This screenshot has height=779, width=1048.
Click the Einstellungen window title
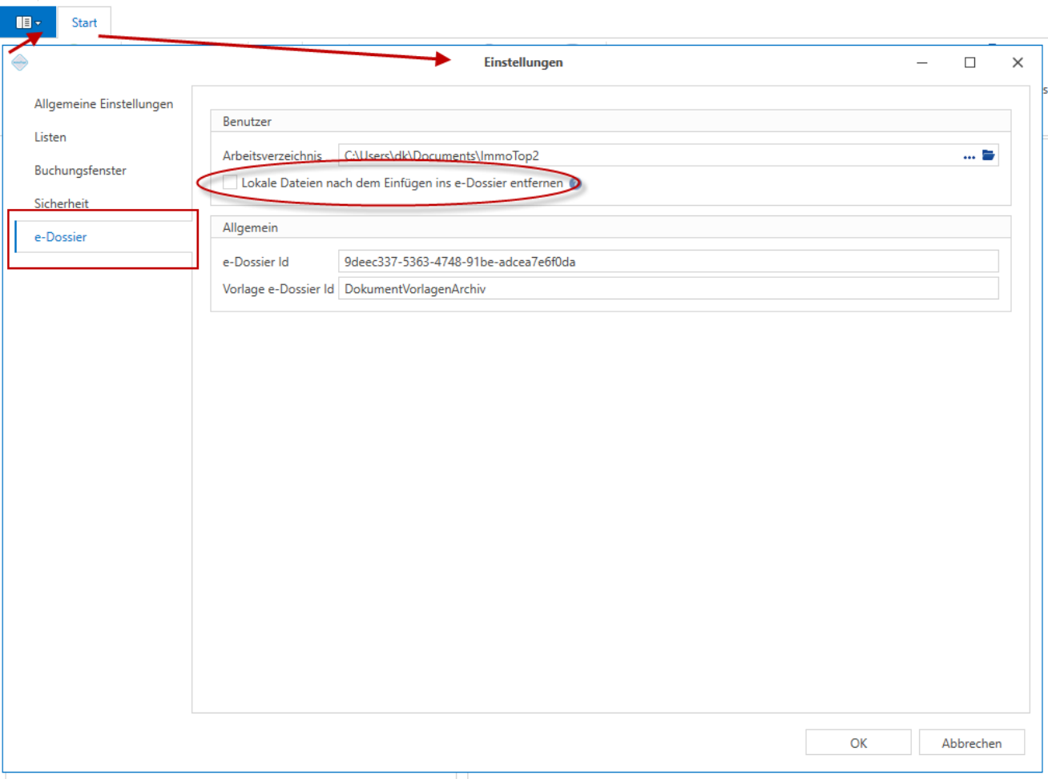pos(523,62)
